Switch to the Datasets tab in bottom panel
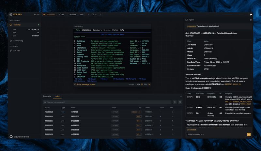The image size is (261, 151). coord(47,96)
